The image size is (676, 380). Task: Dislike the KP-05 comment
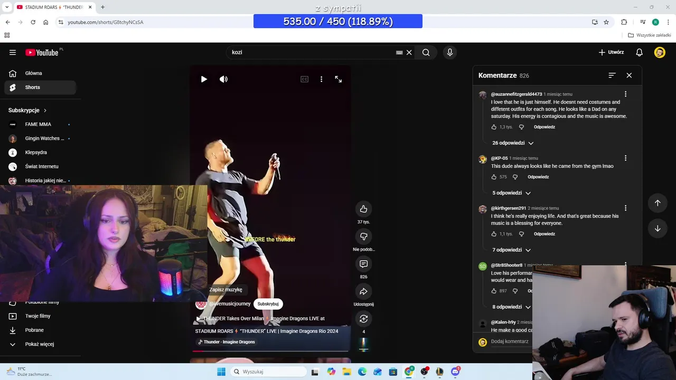pos(515,177)
